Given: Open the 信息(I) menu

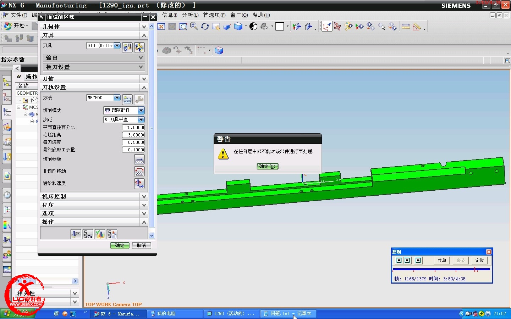Looking at the screenshot, I should coord(170,15).
